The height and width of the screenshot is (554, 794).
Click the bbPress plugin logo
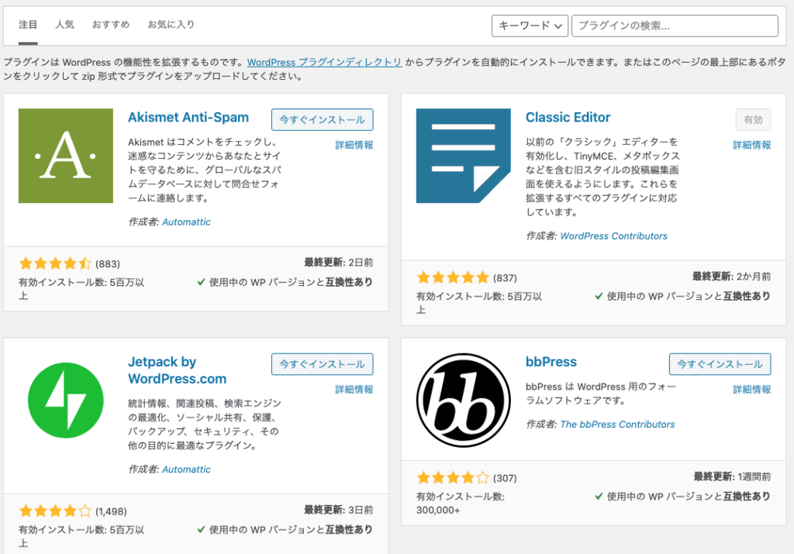(x=464, y=400)
